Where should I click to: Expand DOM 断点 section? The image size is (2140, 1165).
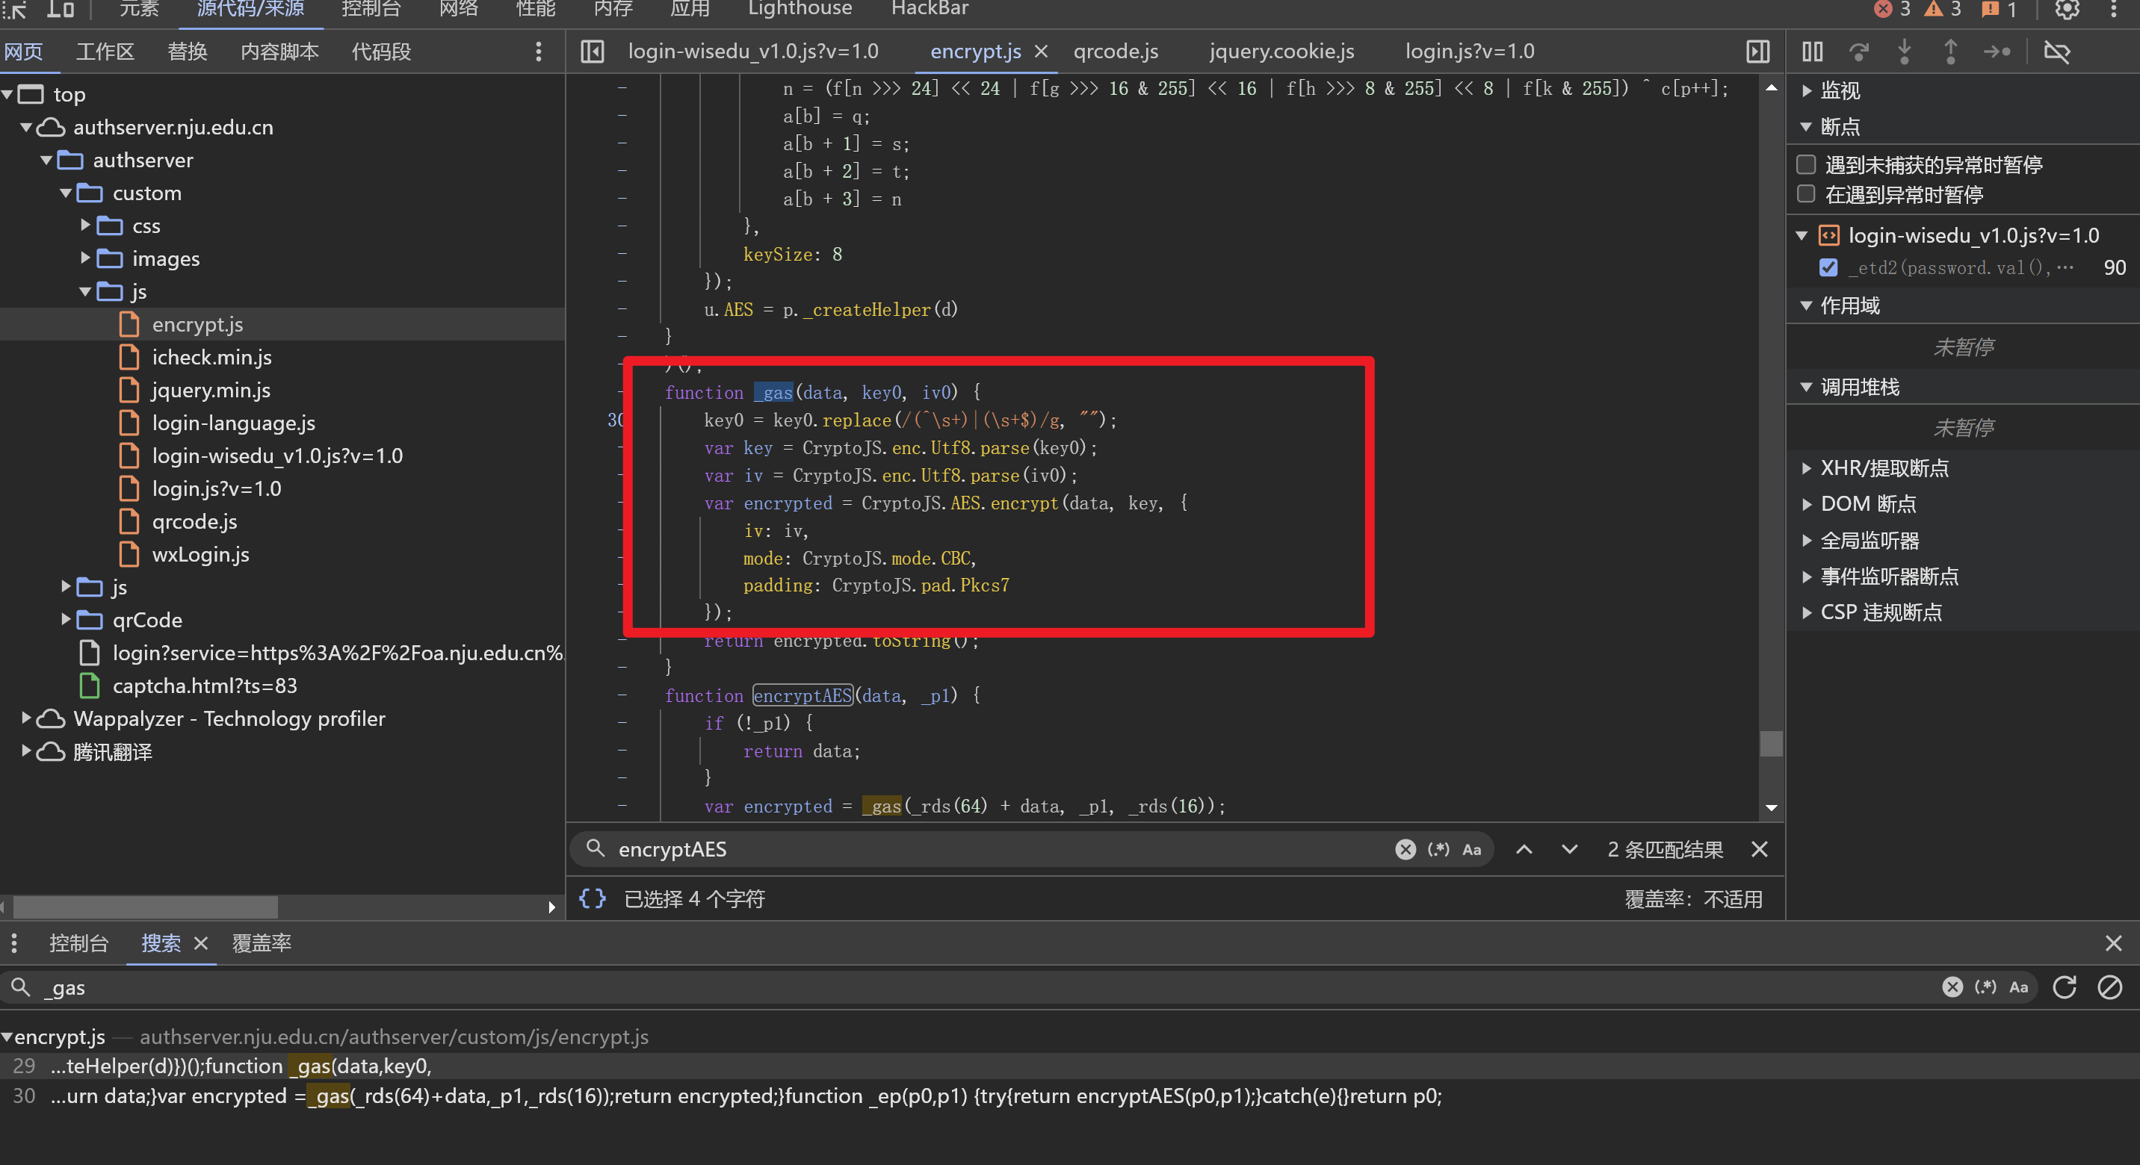tap(1806, 504)
